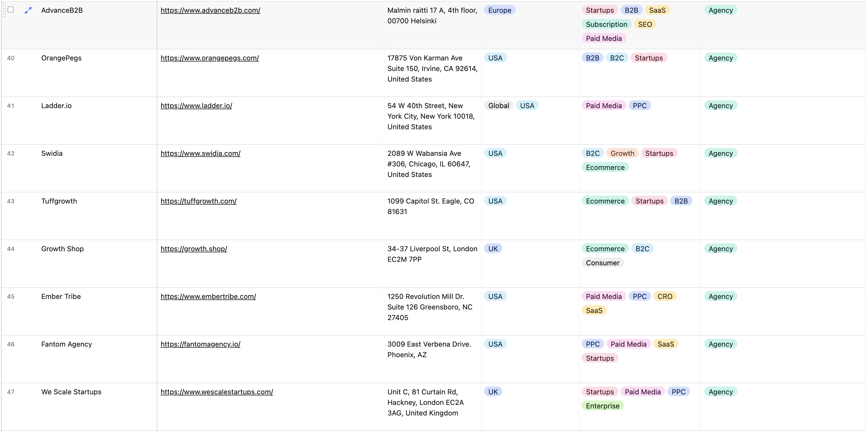Select row number 40
This screenshot has height=432, width=866.
11,58
